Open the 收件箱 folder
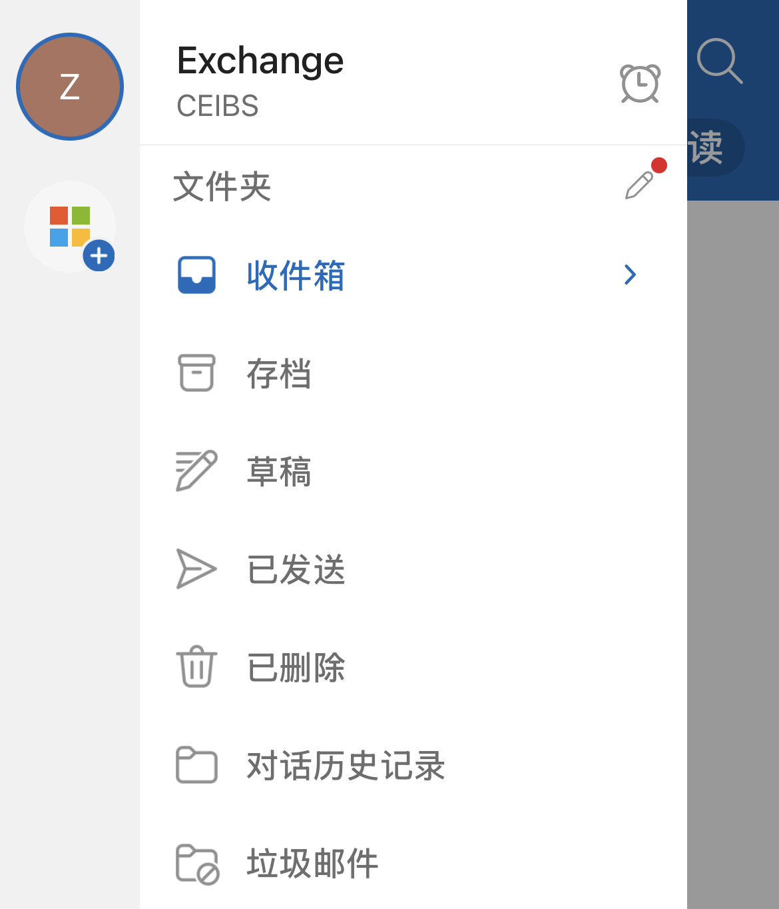The image size is (779, 909). [296, 275]
